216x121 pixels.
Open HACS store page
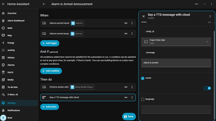tap(19, 72)
